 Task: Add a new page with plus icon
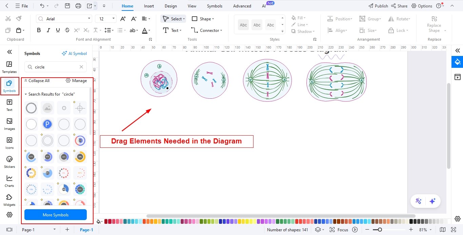point(67,230)
